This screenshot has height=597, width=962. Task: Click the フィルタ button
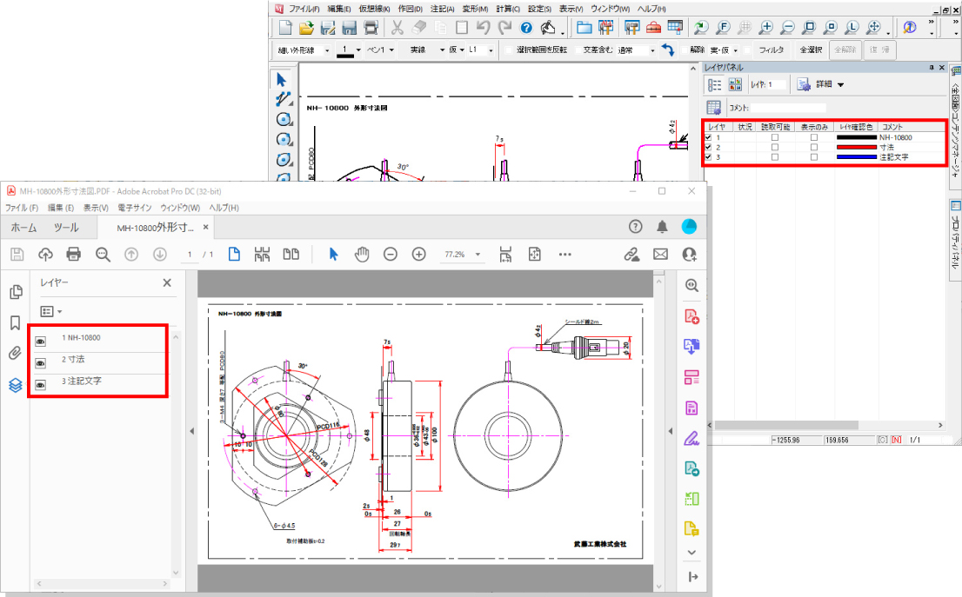pyautogui.click(x=771, y=50)
